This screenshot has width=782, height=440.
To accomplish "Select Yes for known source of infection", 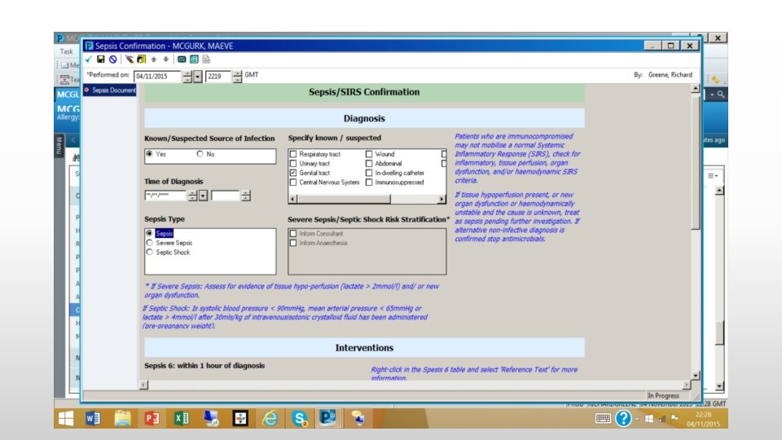I will pyautogui.click(x=150, y=154).
